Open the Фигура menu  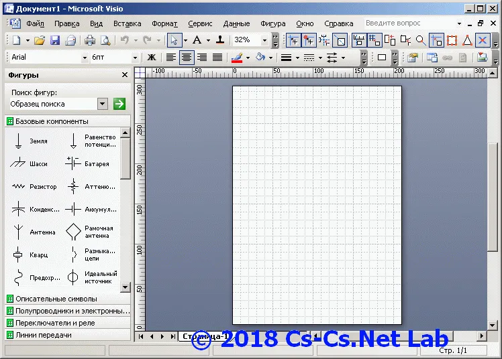(x=272, y=23)
